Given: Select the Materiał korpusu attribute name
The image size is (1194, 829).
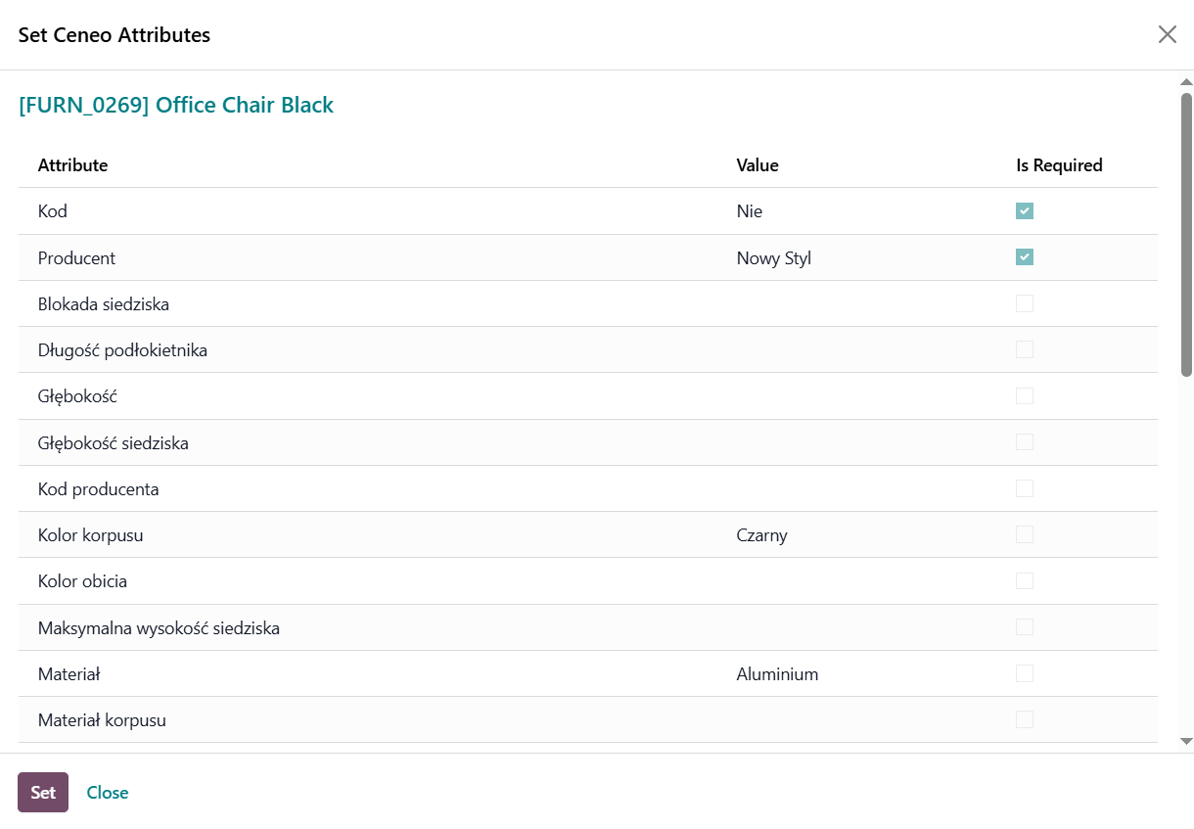Looking at the screenshot, I should click(102, 720).
